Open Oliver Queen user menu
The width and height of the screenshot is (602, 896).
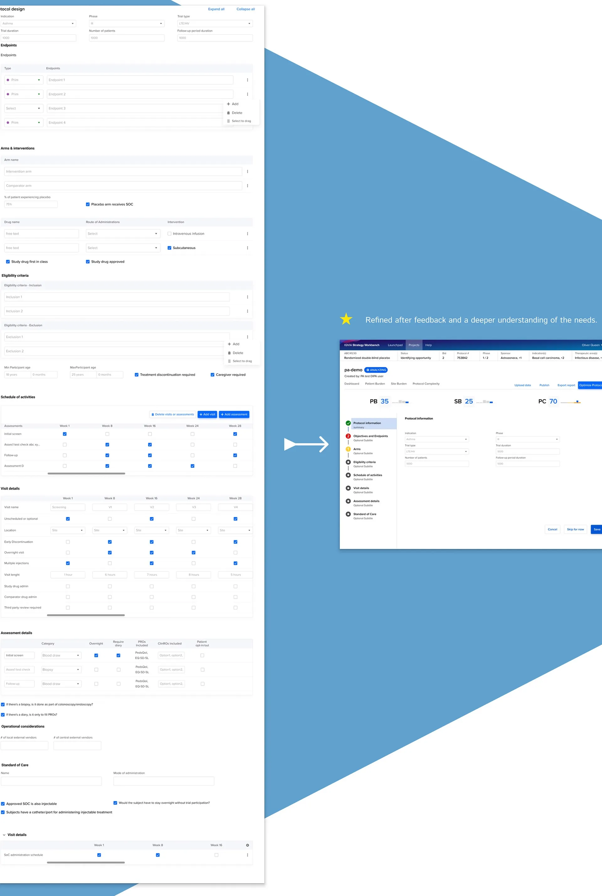click(591, 345)
